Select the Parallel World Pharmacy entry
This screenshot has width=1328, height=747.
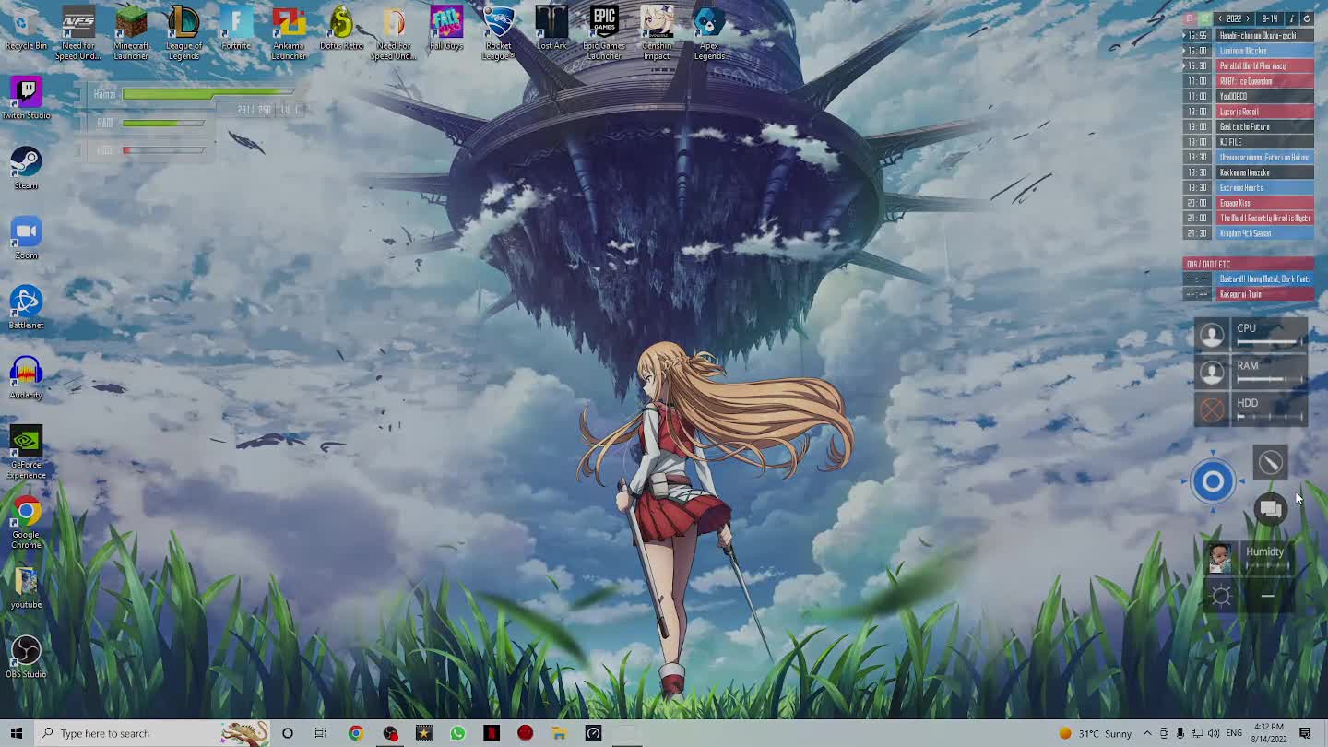point(1265,65)
